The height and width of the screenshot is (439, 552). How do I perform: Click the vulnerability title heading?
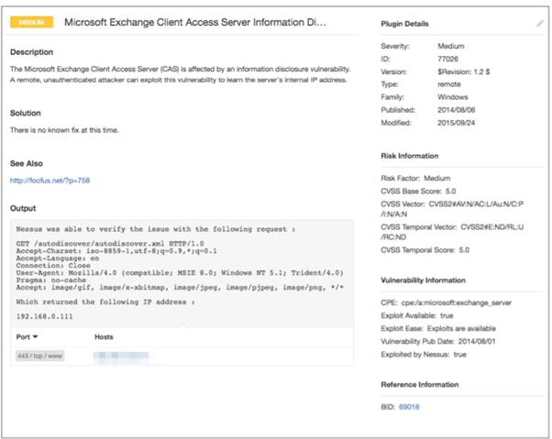pyautogui.click(x=195, y=20)
